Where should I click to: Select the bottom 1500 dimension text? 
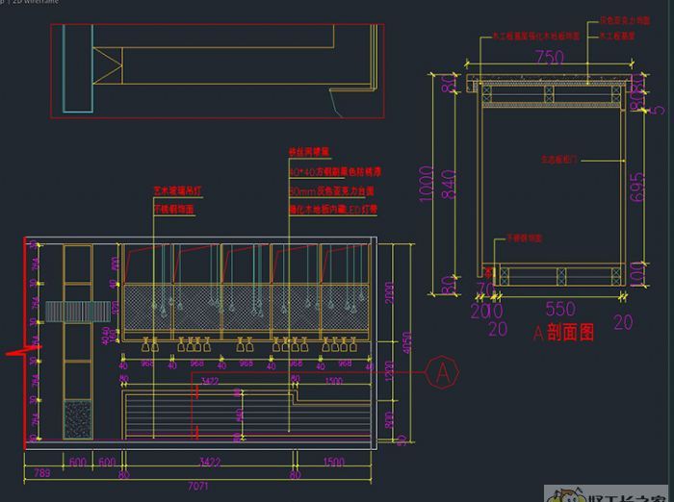coord(333,463)
